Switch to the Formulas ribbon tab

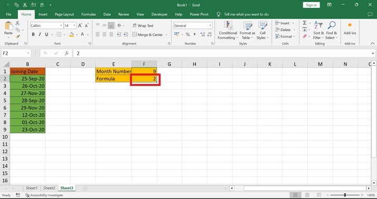tap(89, 14)
